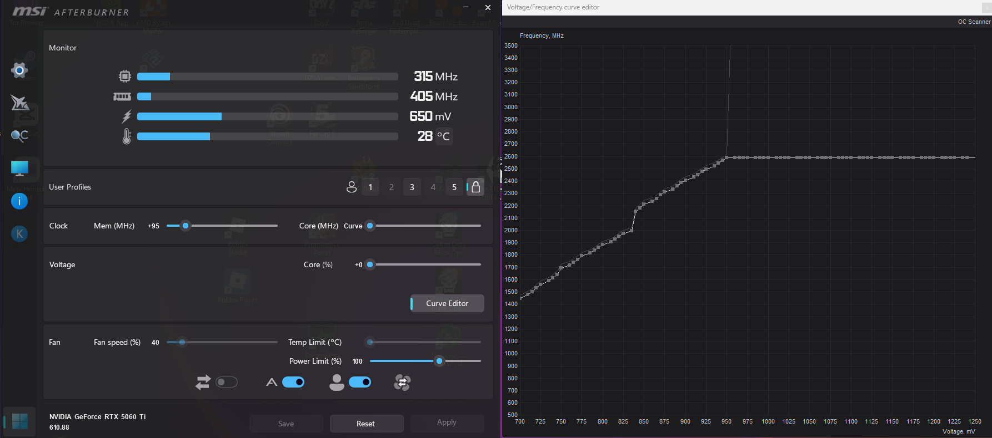This screenshot has width=992, height=438.
Task: Click the '+0' core voltage value
Action: [359, 265]
